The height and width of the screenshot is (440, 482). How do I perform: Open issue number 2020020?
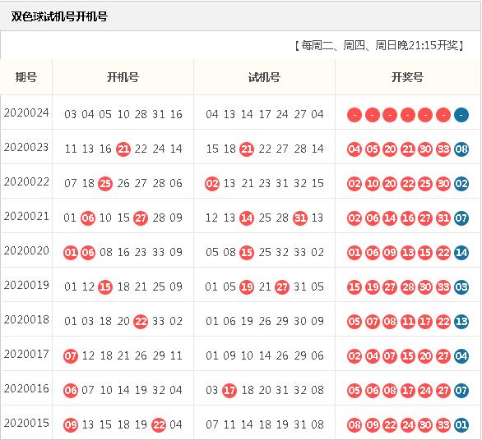click(26, 250)
